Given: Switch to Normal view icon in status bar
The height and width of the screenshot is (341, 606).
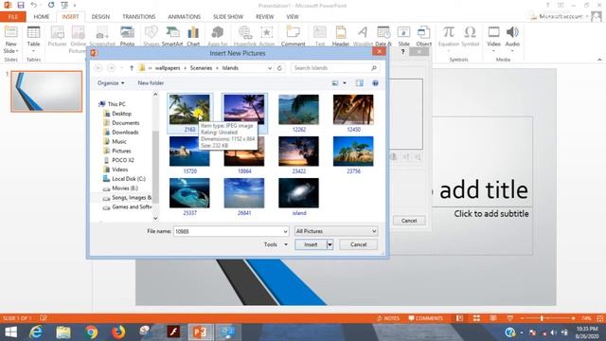Looking at the screenshot, I should tap(459, 318).
